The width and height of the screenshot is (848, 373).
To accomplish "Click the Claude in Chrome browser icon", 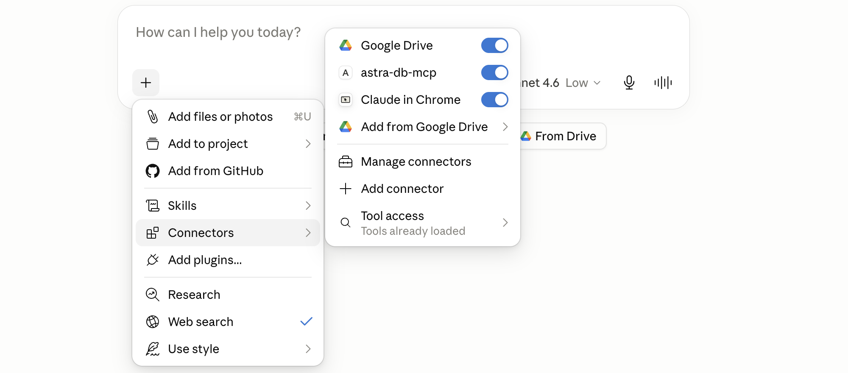I will [x=346, y=100].
